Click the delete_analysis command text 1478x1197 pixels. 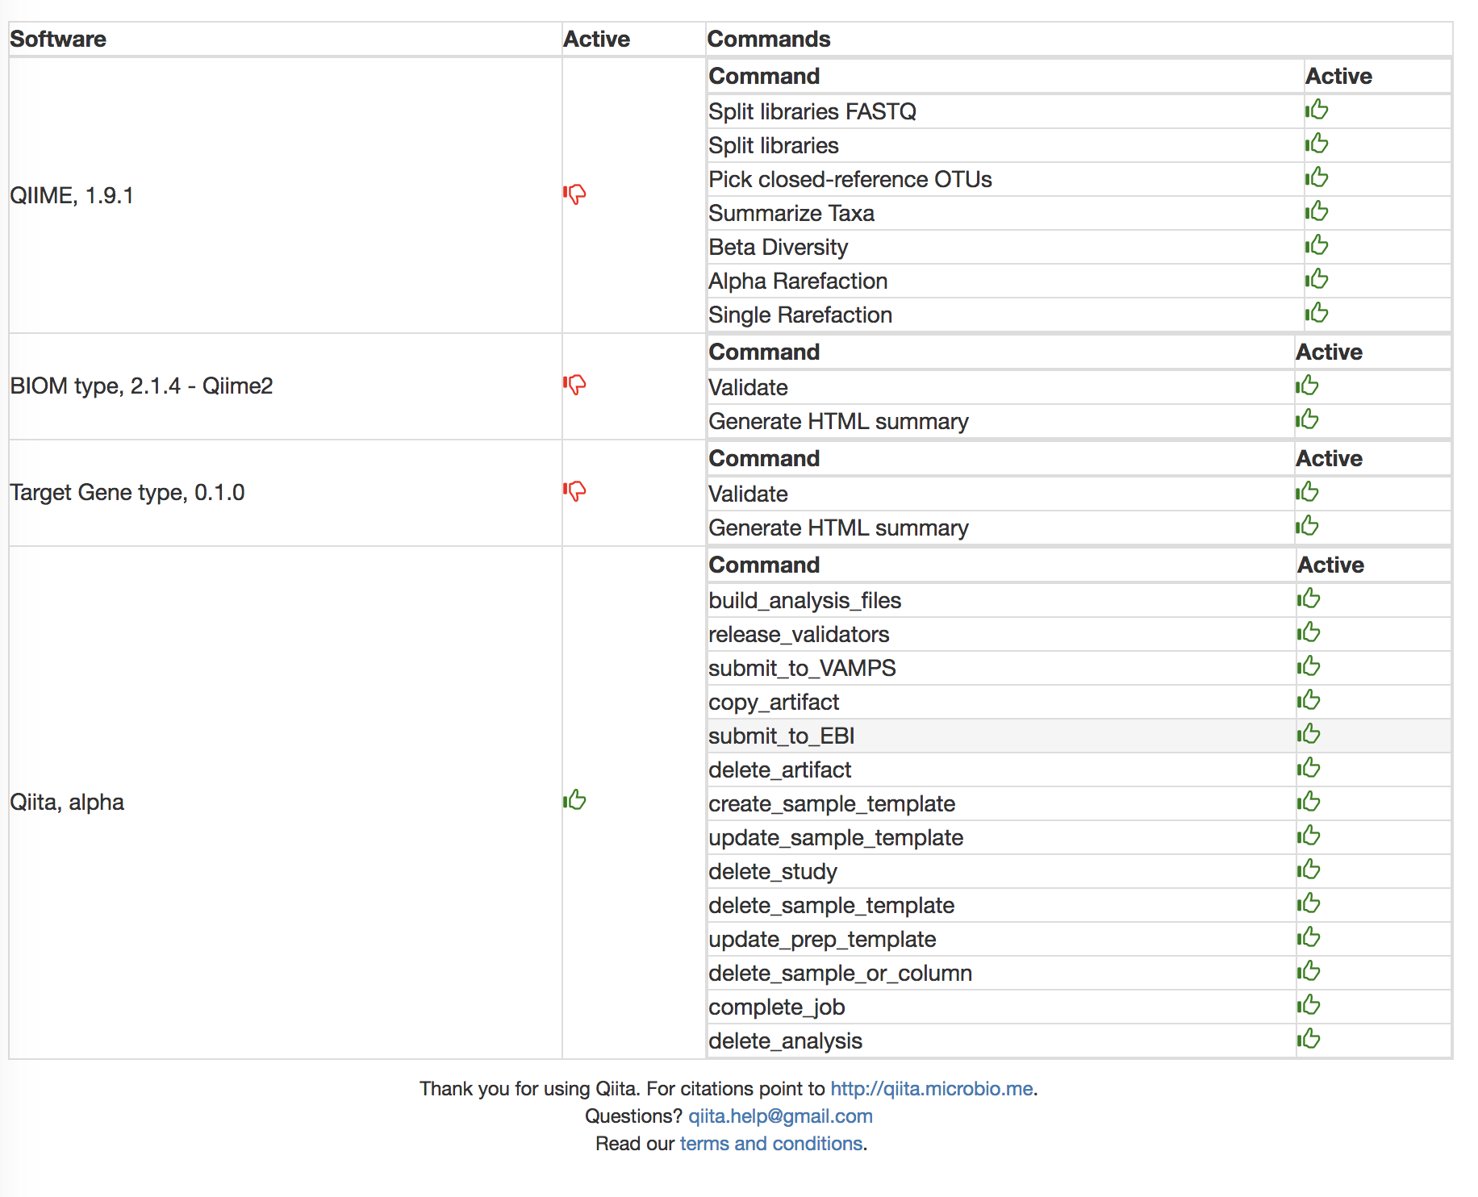786,1041
